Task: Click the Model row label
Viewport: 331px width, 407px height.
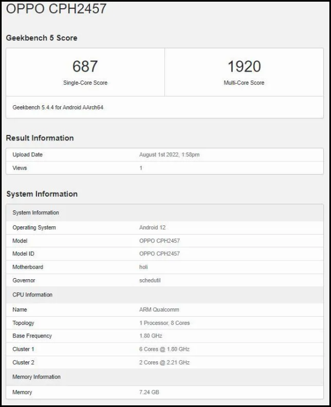Action: pyautogui.click(x=20, y=241)
